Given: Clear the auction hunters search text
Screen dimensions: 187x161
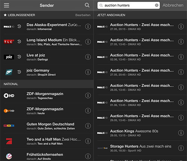Looking at the screenshot, I should pos(157,5).
